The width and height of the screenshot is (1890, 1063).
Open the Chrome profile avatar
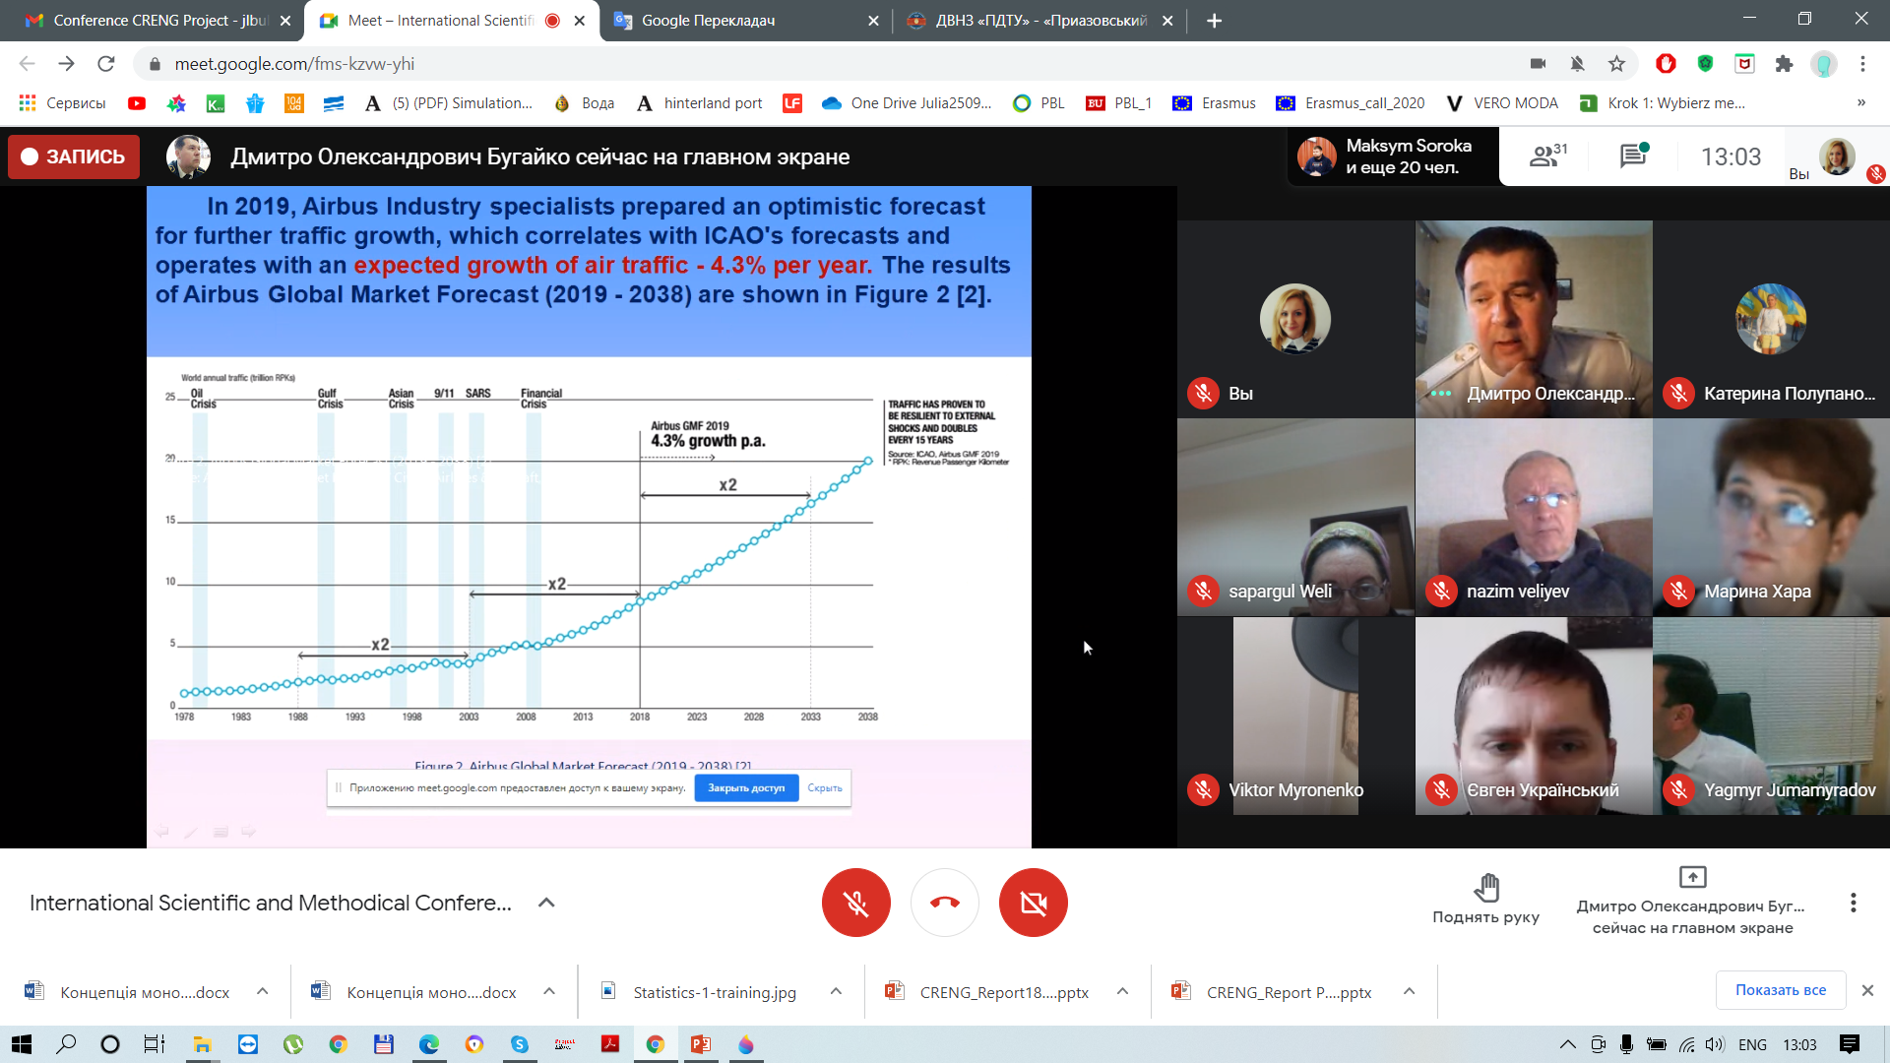[x=1824, y=64]
